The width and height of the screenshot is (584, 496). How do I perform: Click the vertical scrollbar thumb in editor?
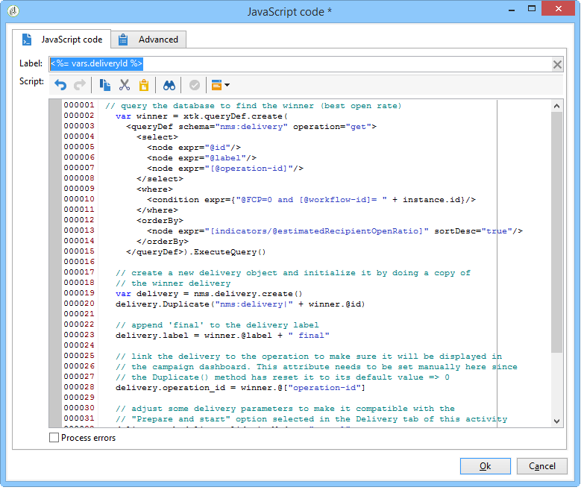click(556, 231)
